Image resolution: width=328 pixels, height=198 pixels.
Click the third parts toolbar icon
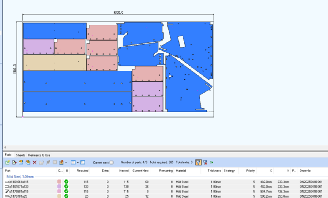tap(21, 162)
